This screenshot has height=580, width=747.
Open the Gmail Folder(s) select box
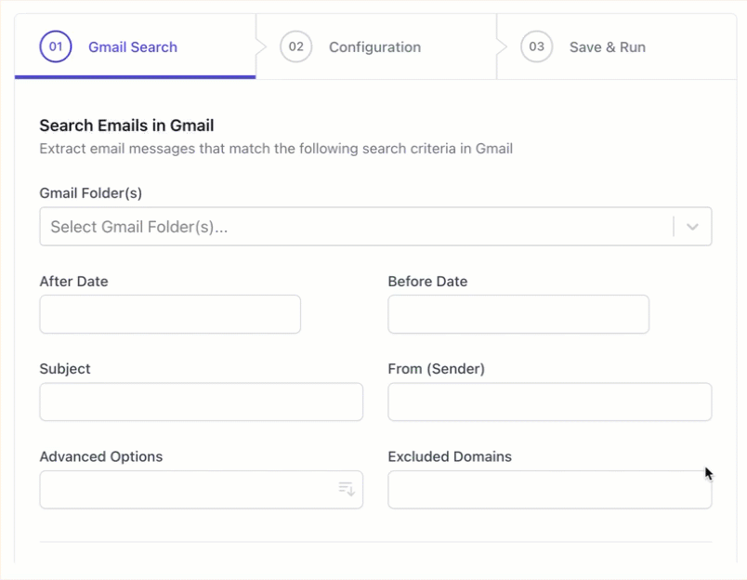375,227
